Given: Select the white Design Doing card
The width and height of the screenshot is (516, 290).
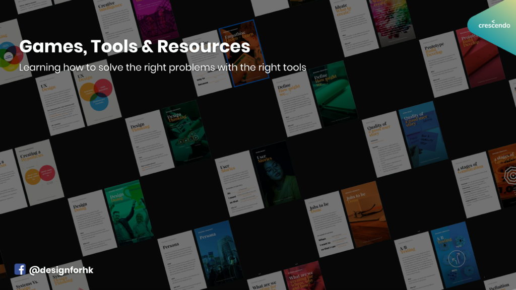Looking at the screenshot, I should click(x=93, y=223).
